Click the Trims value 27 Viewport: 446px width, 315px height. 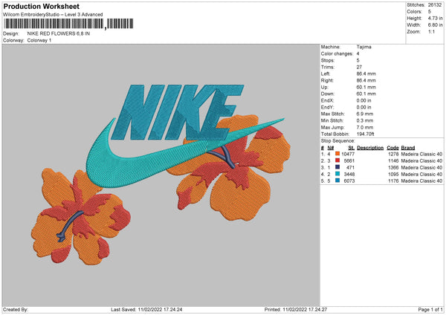(359, 67)
